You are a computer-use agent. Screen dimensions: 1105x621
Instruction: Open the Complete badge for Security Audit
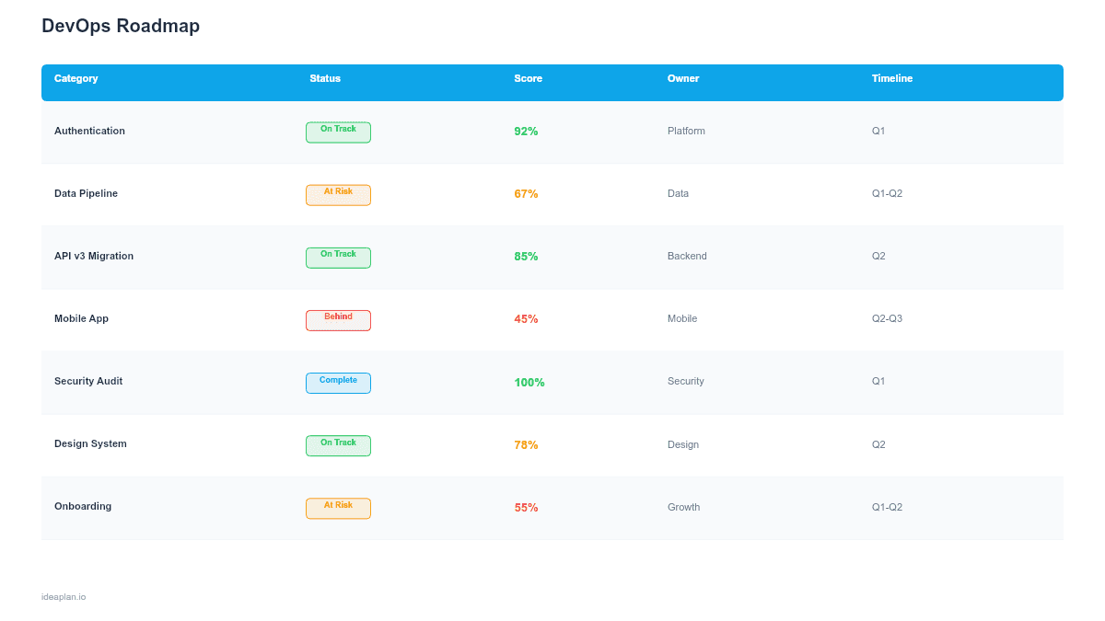pyautogui.click(x=338, y=383)
